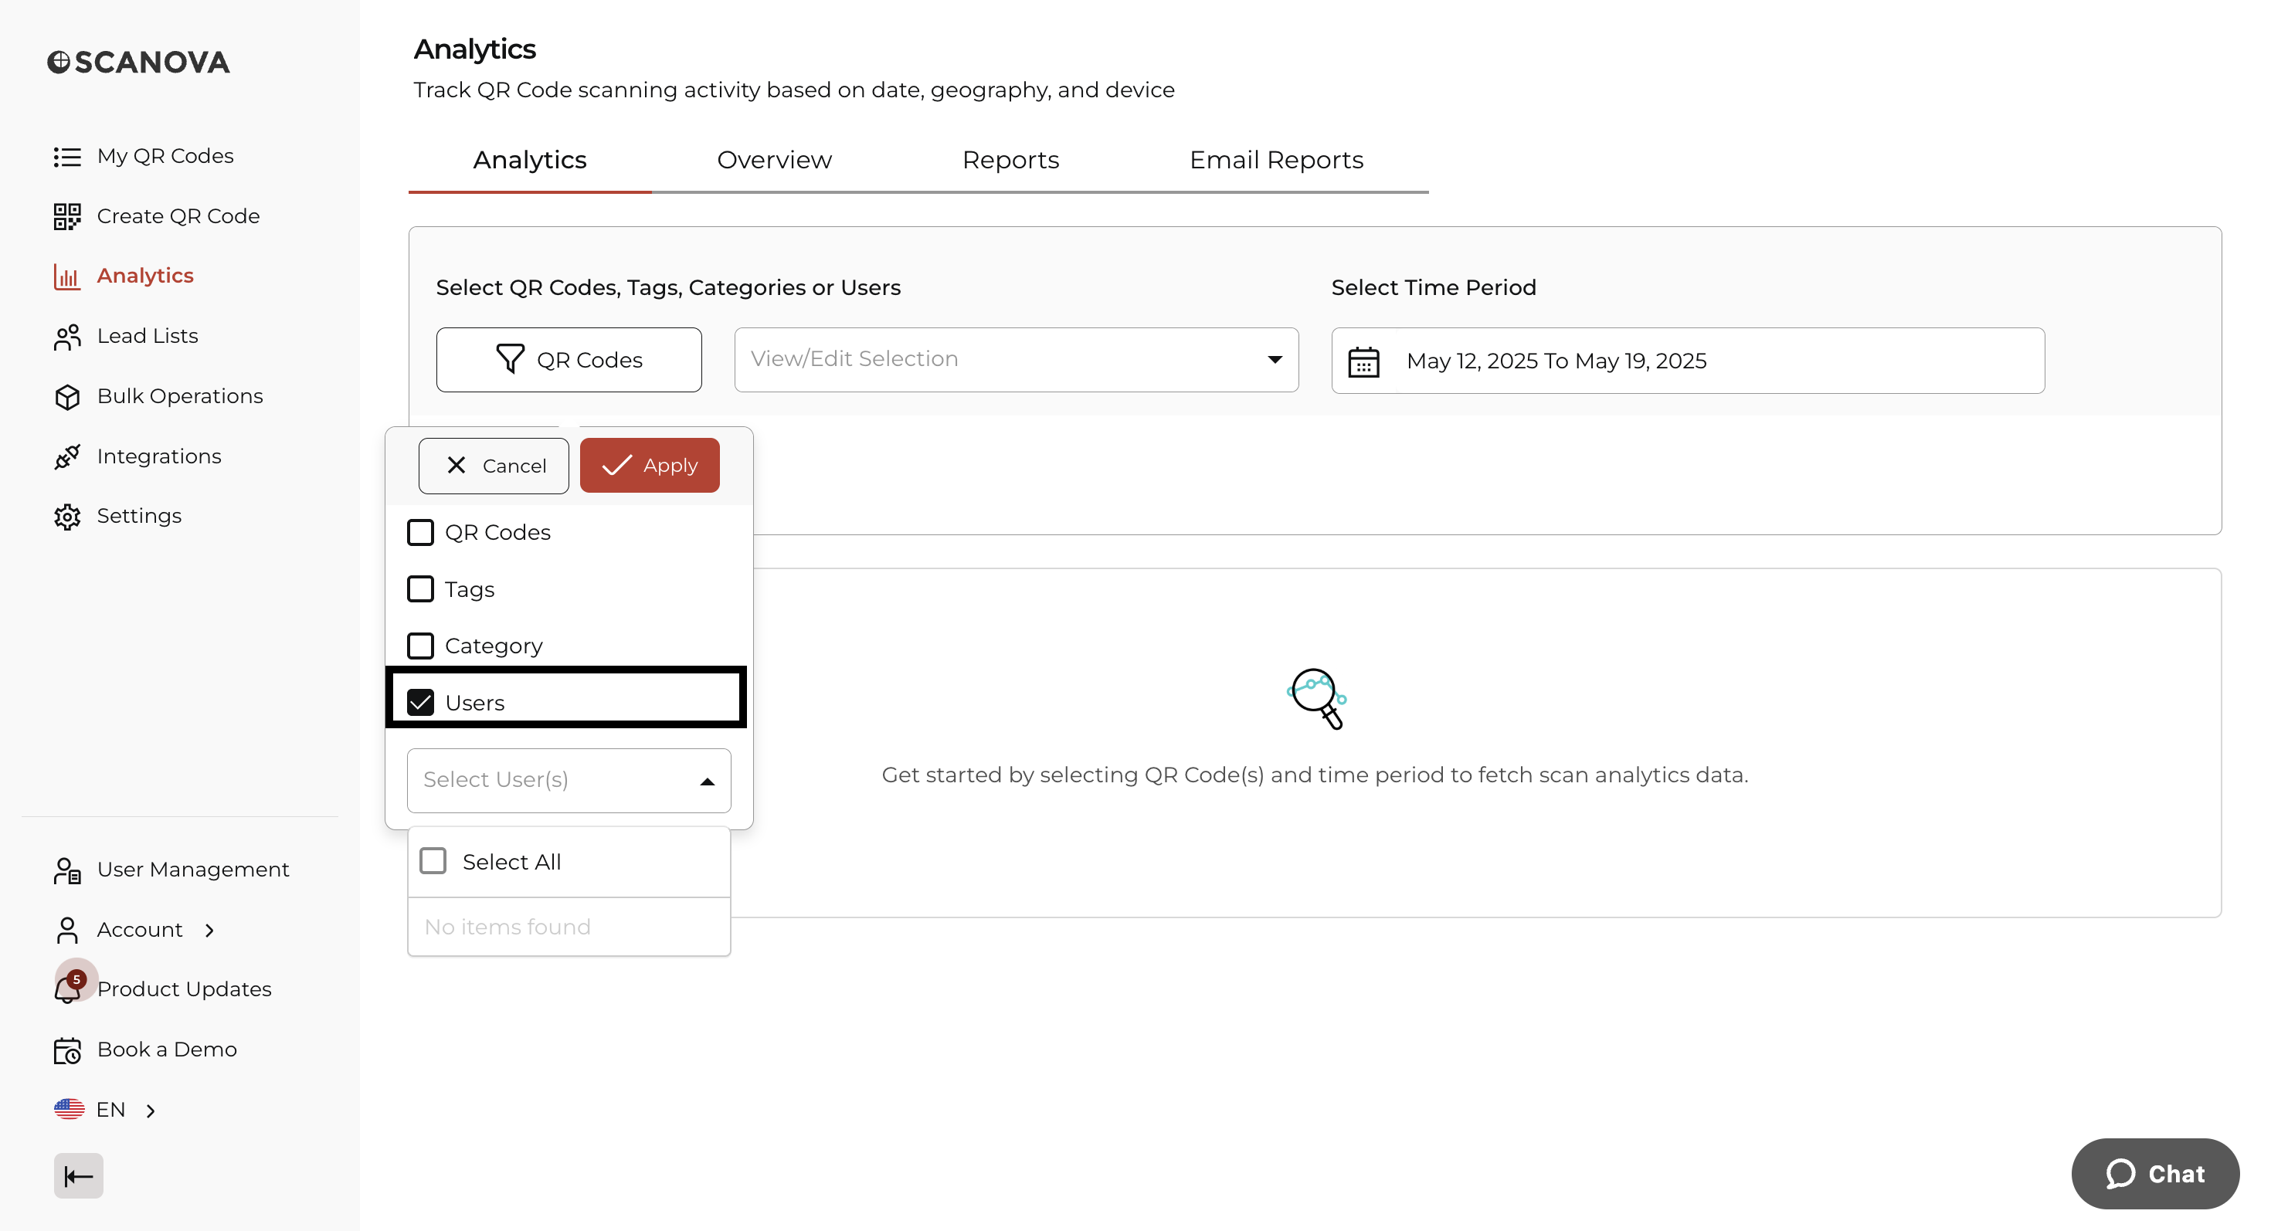
Task: Open Book a Demo link
Action: tap(167, 1050)
